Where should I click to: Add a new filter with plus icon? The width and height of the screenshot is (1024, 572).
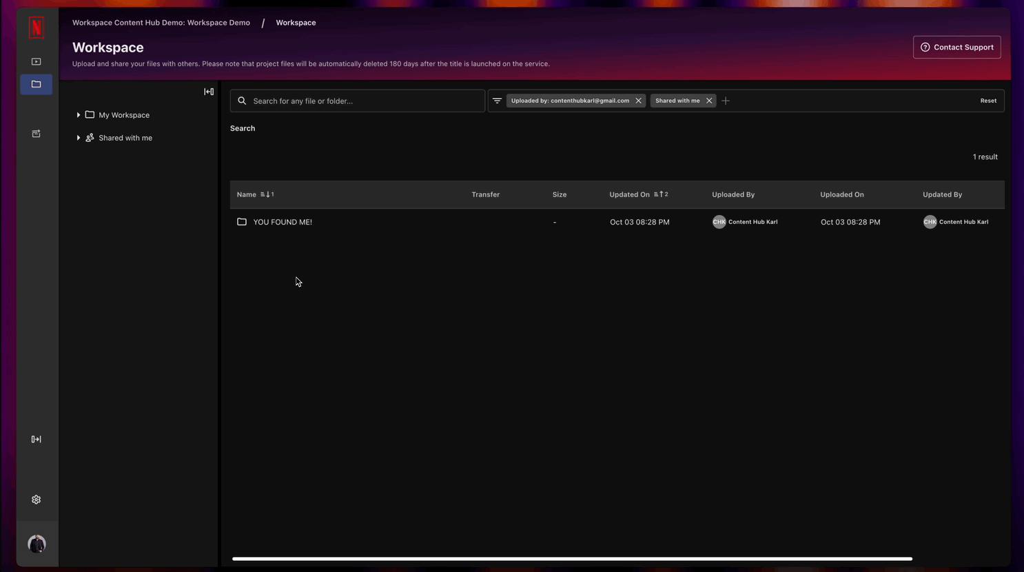726,101
